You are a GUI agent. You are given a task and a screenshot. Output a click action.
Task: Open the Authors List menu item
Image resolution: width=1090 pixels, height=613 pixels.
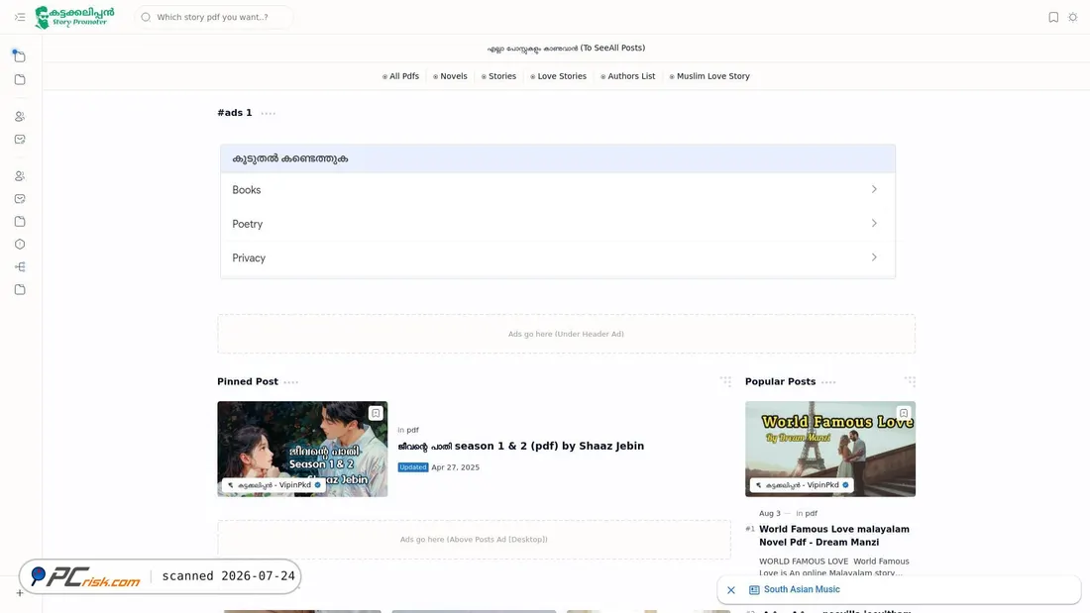[x=627, y=76]
